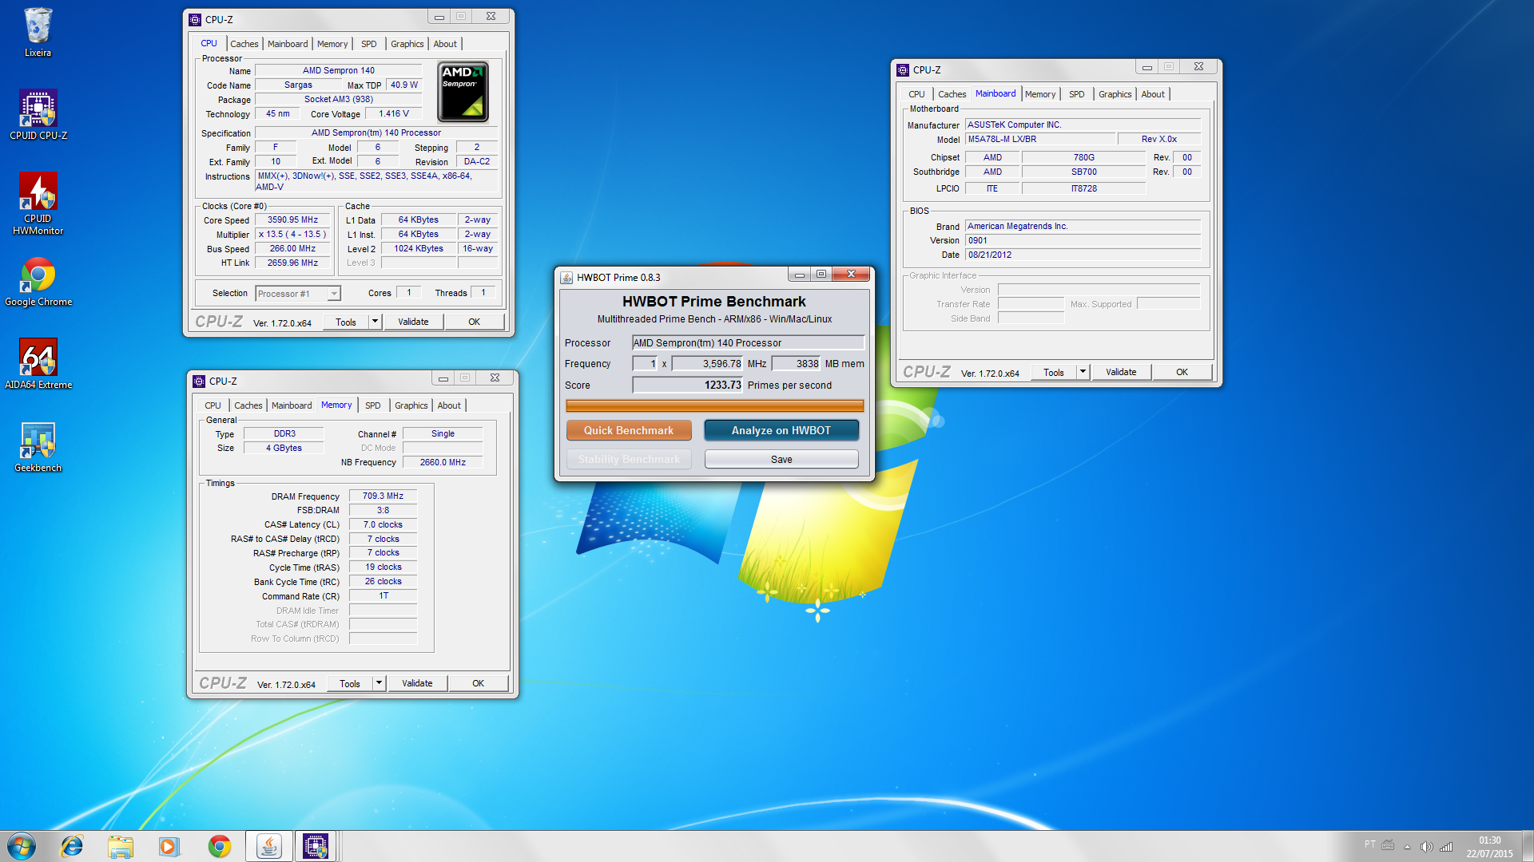Click motherboard model M5A78L-M LX/BR
This screenshot has height=862, width=1534.
1040,139
